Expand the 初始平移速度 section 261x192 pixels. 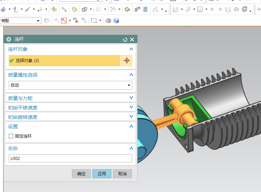[131, 107]
